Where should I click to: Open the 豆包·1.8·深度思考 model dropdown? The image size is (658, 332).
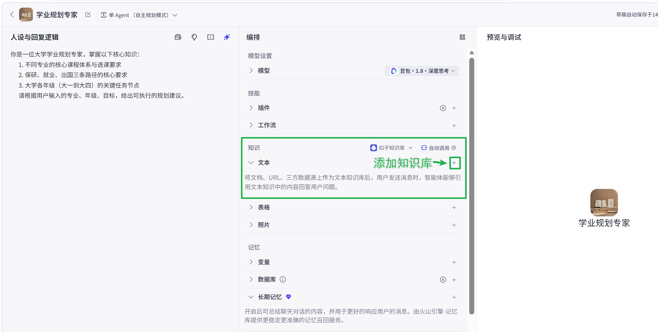(x=422, y=71)
